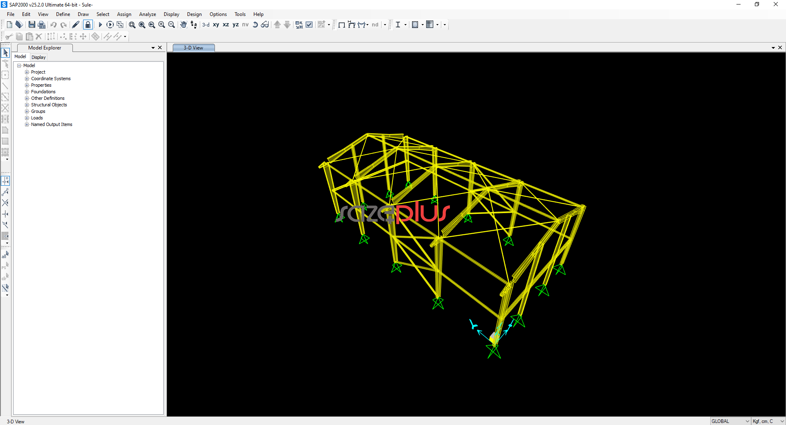Click the Paste clipboard icon

point(29,36)
